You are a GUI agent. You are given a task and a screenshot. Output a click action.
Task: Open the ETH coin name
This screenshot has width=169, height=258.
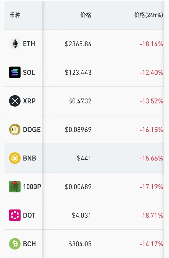tap(29, 44)
